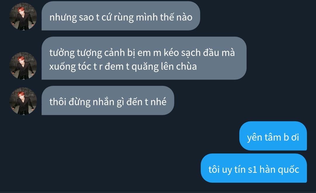Tap the avatar next to the 'tưởng tượng cảnh' message

(x=23, y=66)
